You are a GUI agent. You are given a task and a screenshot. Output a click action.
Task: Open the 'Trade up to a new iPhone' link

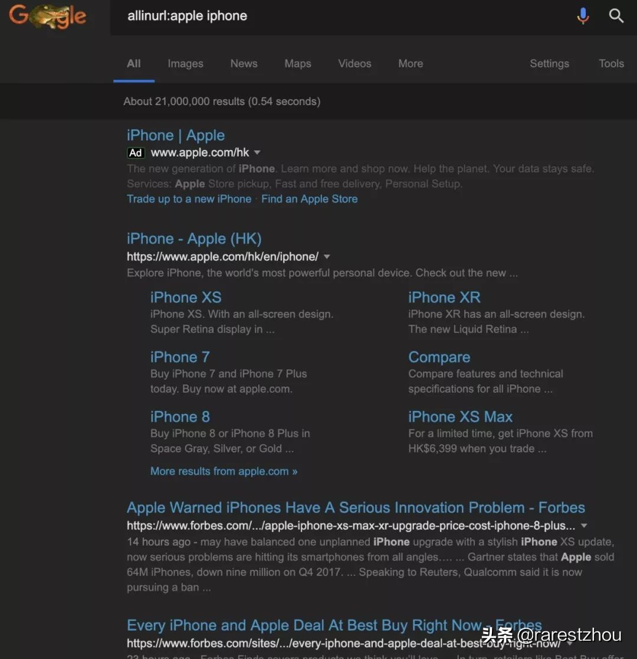click(x=189, y=199)
